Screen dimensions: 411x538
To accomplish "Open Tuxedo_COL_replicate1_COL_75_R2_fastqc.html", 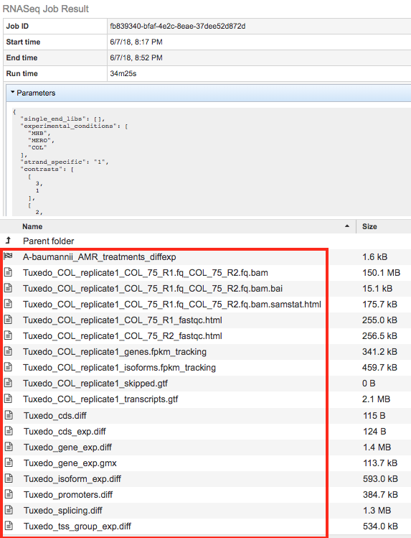I will (122, 336).
